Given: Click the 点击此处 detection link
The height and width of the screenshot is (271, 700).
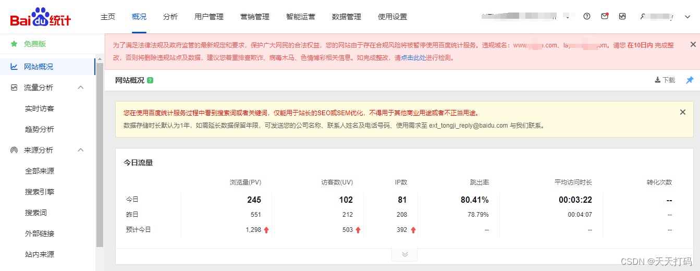Looking at the screenshot, I should [413, 58].
